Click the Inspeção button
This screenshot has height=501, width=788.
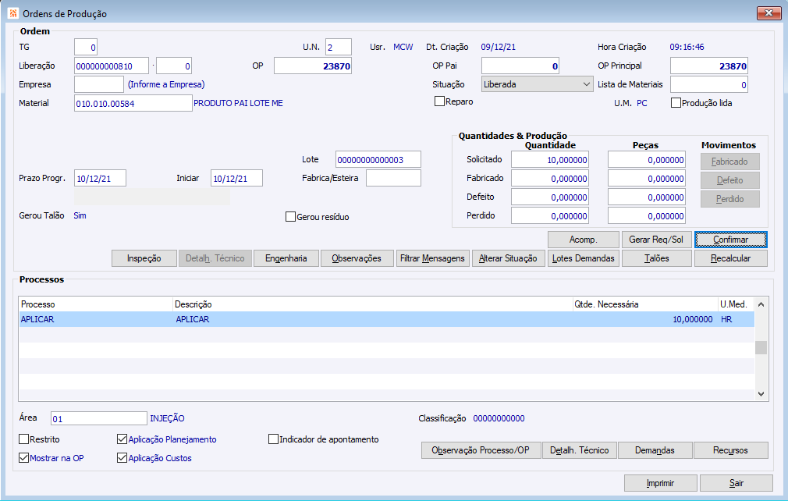[x=144, y=258]
